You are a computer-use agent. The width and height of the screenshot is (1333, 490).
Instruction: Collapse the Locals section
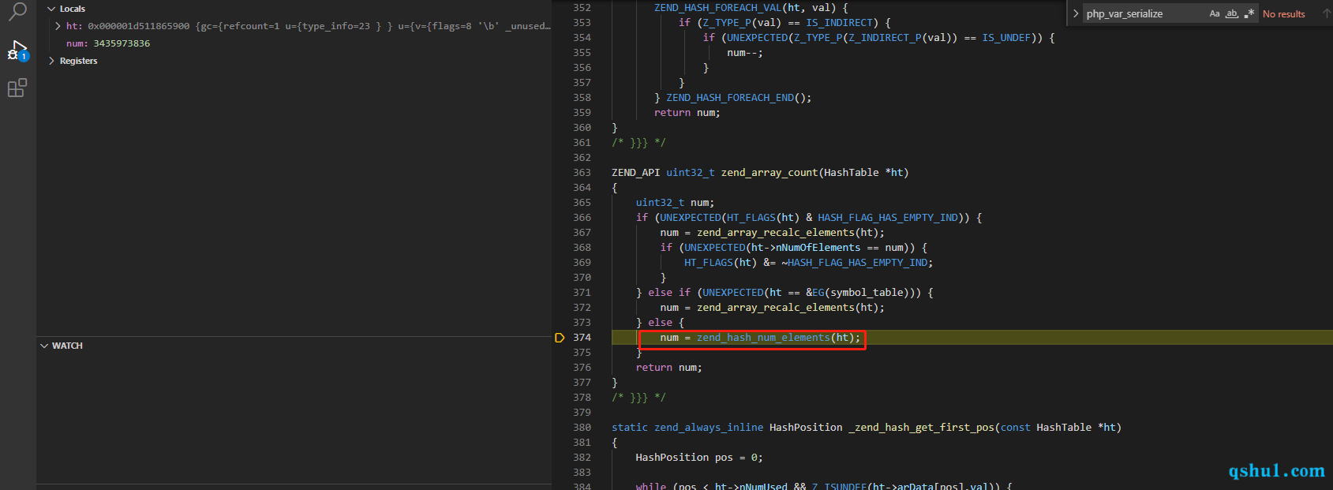(x=51, y=9)
